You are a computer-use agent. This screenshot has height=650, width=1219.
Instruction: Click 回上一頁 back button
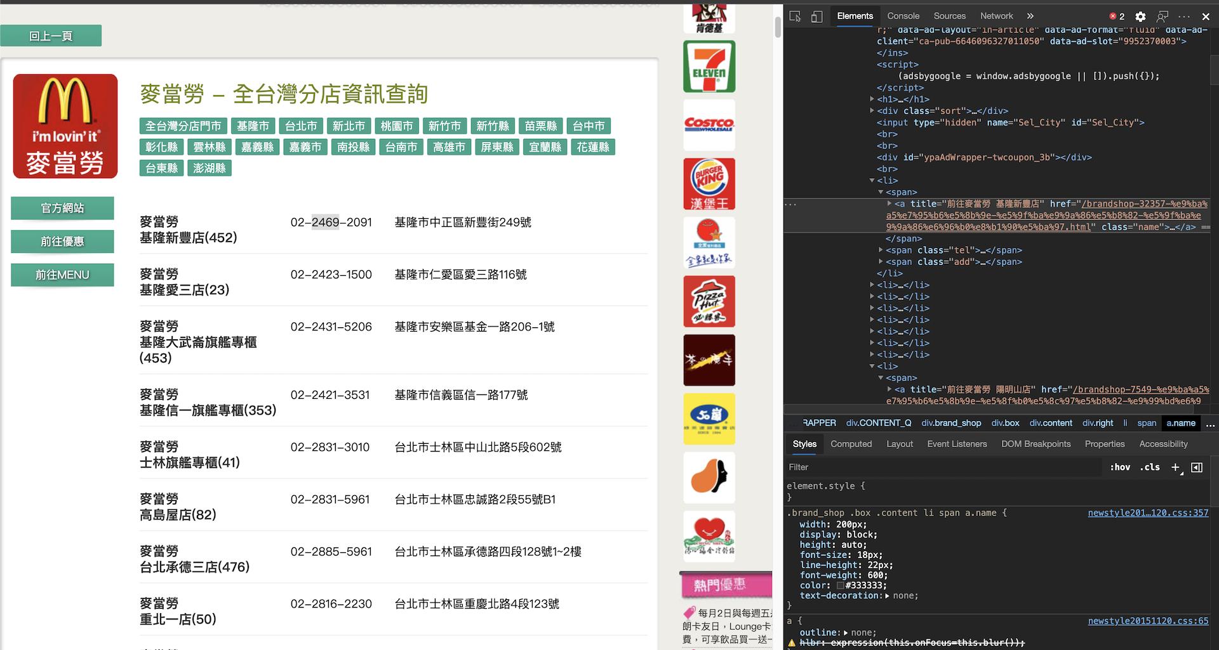tap(51, 36)
